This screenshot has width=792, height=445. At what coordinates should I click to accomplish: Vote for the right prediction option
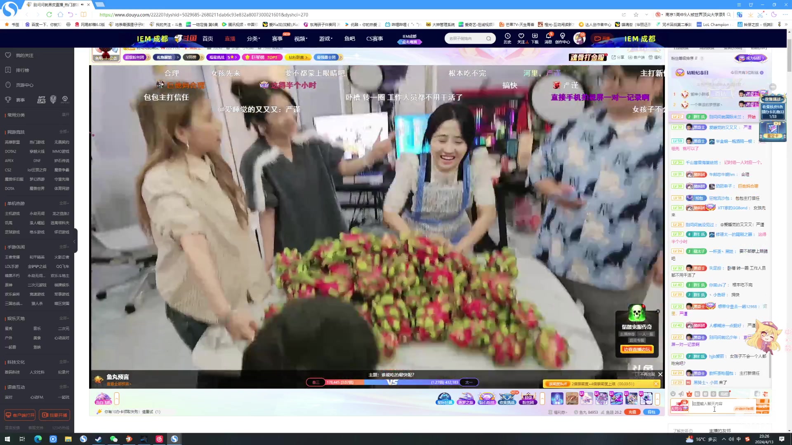469,382
